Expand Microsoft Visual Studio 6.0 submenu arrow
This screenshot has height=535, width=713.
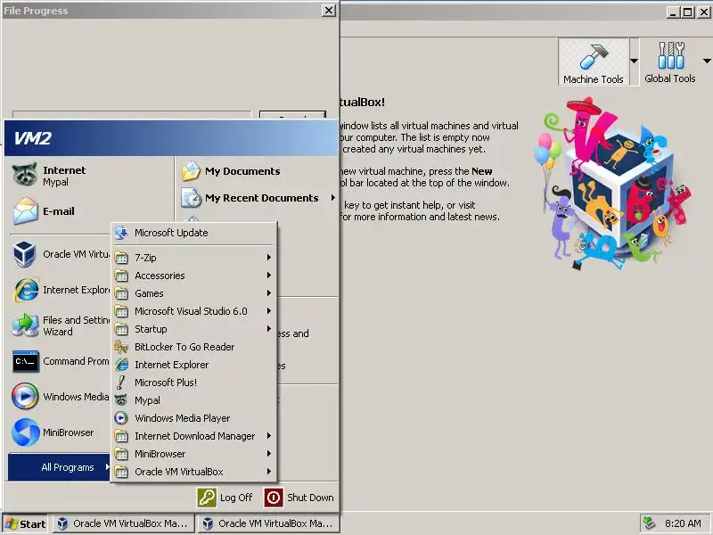(269, 310)
